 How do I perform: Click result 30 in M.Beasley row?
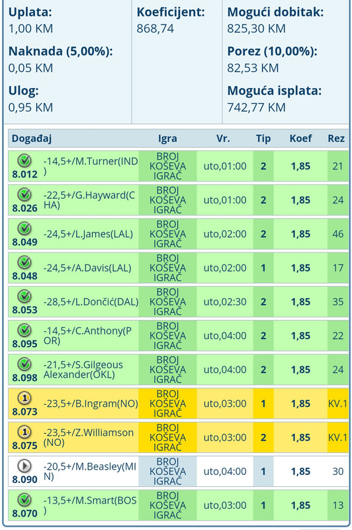coord(338,471)
